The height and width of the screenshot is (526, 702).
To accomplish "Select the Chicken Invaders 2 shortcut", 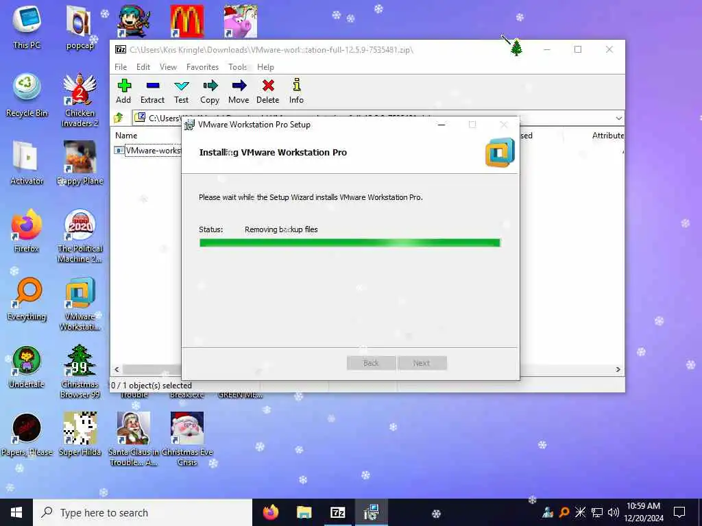I will coord(80,100).
